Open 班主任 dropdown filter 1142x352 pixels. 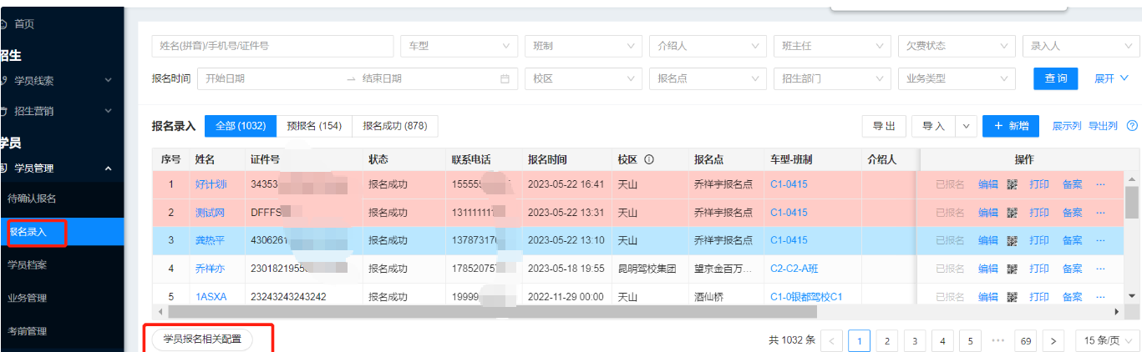coord(832,46)
